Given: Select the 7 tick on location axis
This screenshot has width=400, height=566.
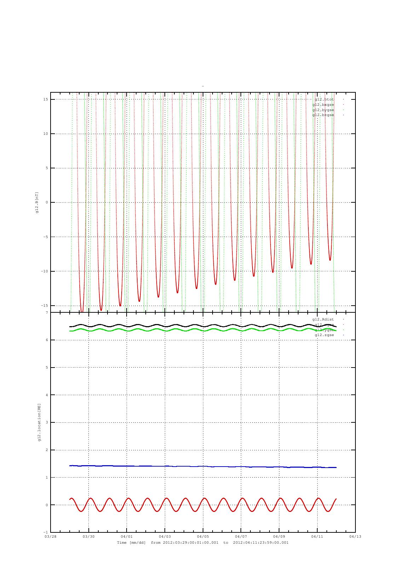Looking at the screenshot, I should [x=47, y=313].
